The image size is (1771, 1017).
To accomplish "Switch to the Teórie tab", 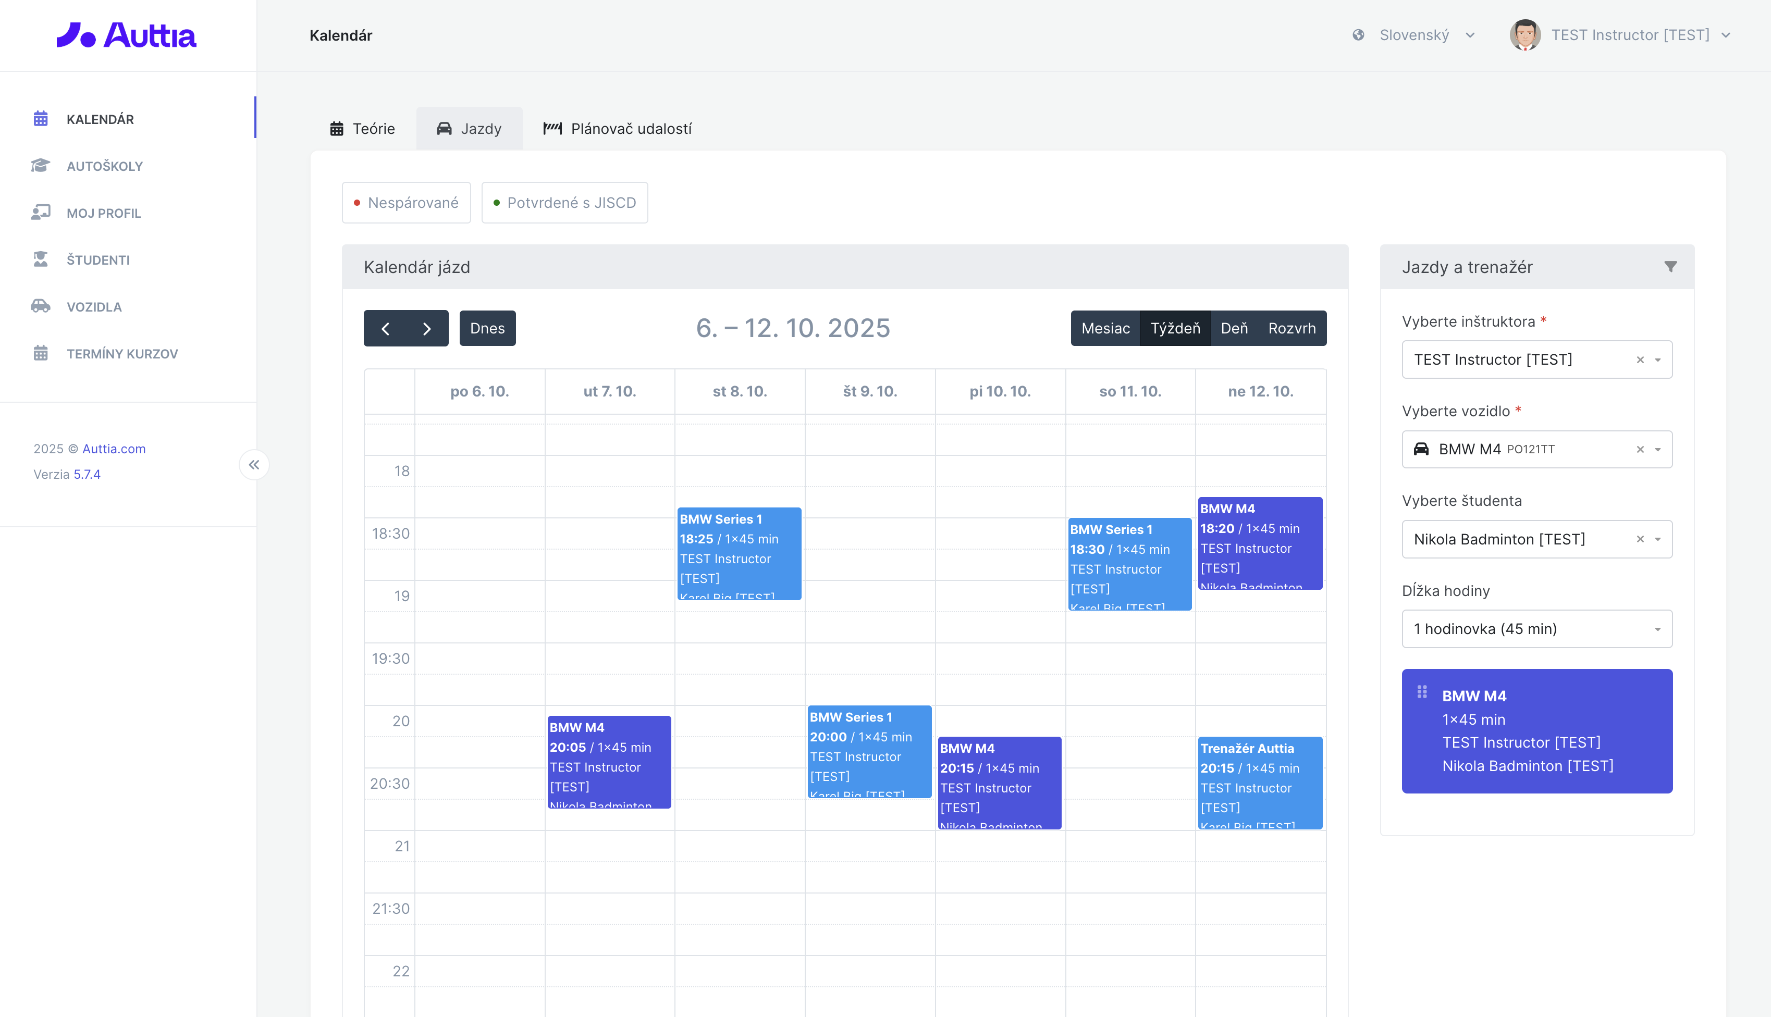I will tap(363, 129).
